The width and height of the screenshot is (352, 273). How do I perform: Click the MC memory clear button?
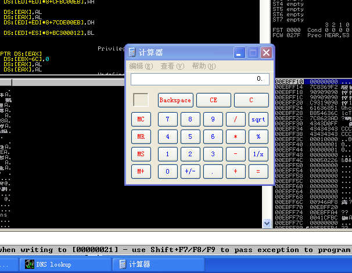(x=141, y=119)
